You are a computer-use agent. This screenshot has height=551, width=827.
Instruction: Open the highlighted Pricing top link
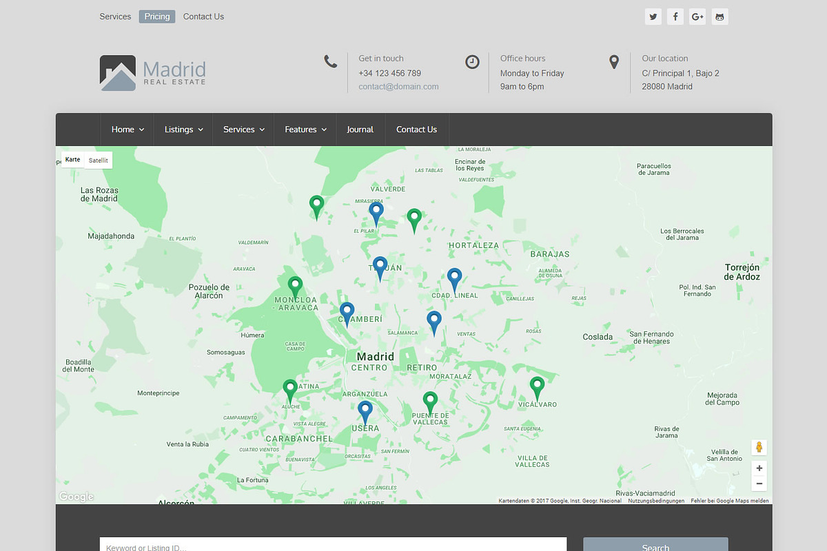[x=157, y=17]
